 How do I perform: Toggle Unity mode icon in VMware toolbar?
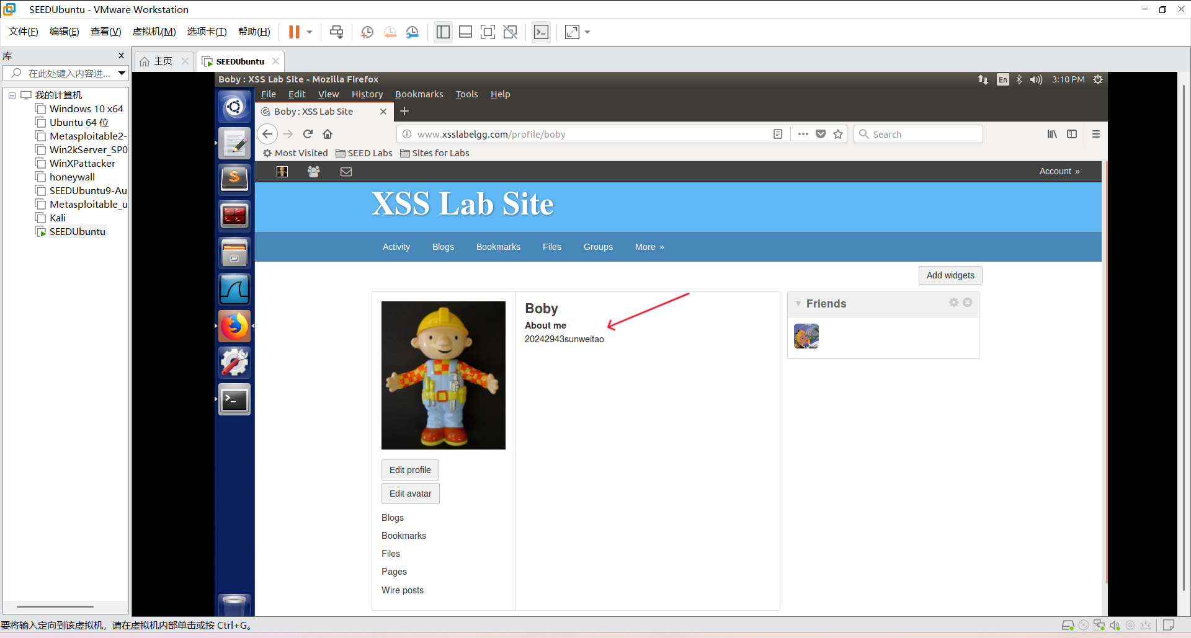coord(511,32)
